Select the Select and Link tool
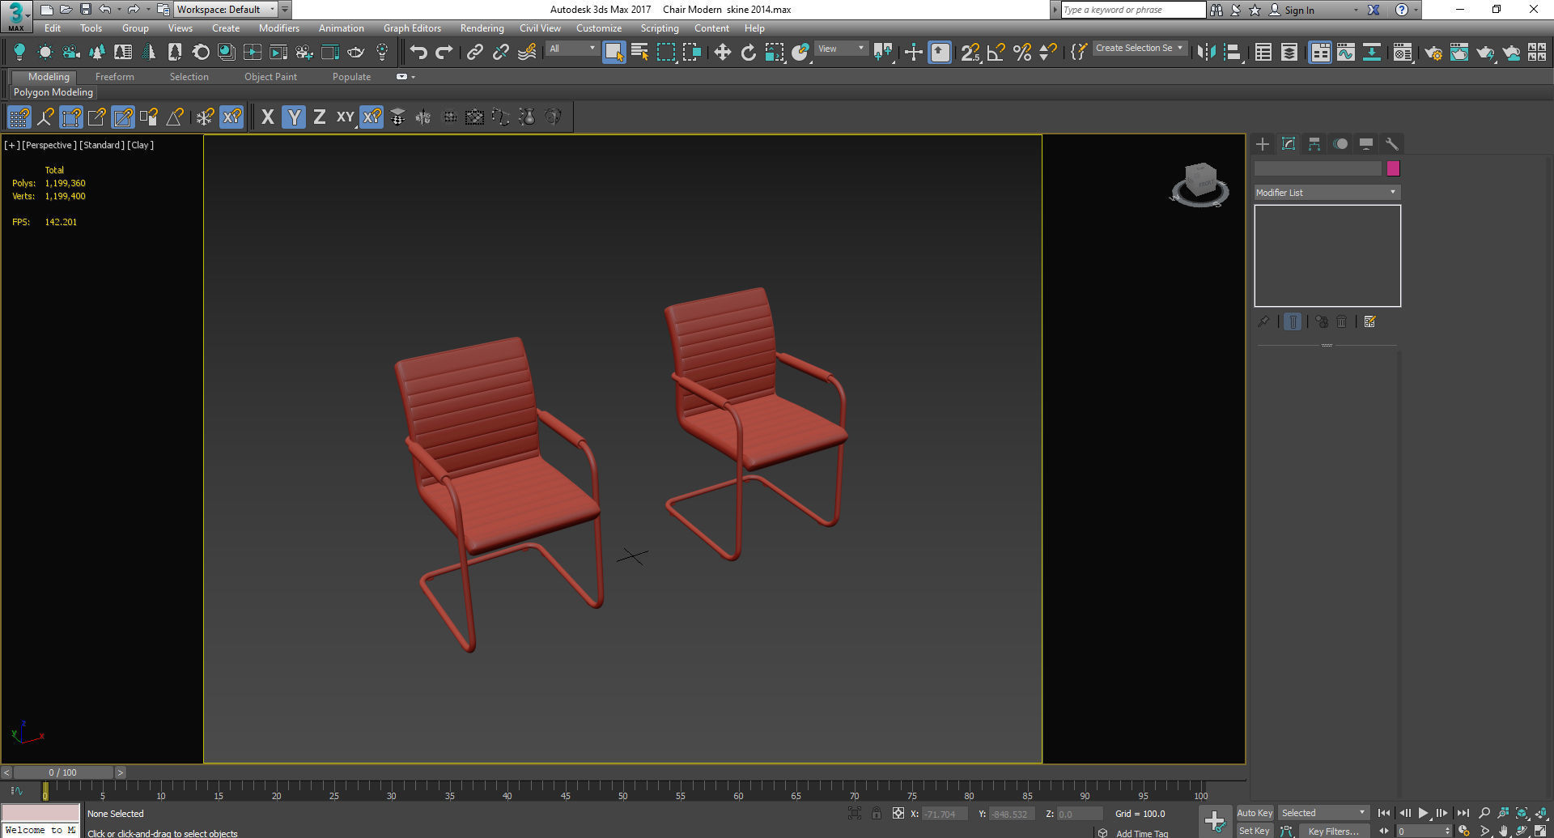 (x=475, y=53)
